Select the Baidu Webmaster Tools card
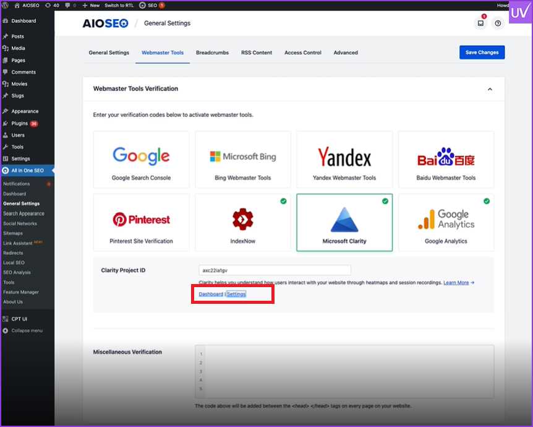The image size is (533, 427). pos(446,160)
